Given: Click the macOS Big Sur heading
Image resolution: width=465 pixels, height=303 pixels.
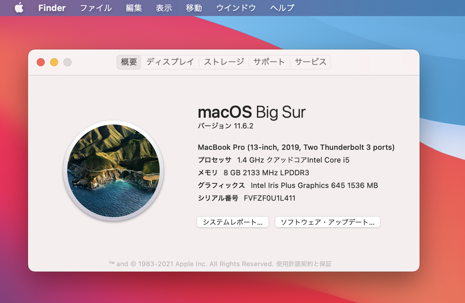Looking at the screenshot, I should [x=252, y=112].
